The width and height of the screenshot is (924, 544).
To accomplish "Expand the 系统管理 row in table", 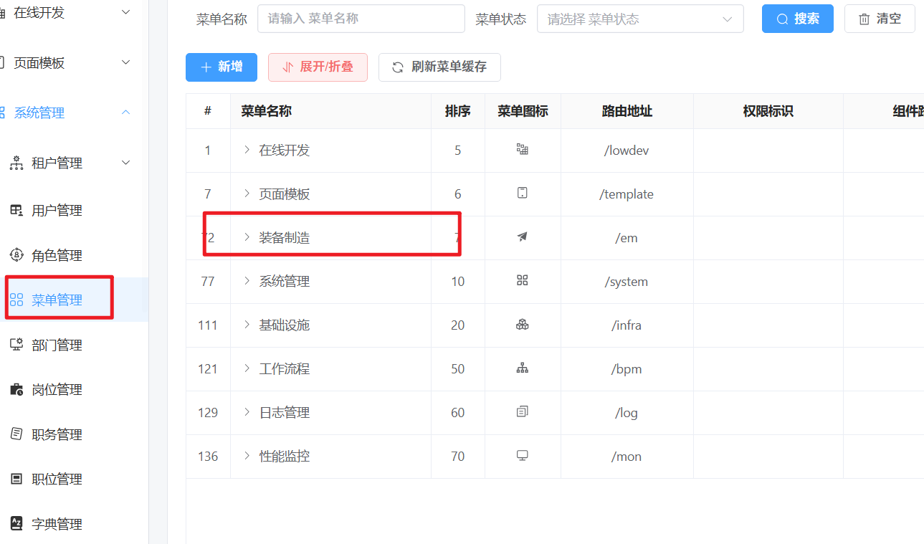I will pos(247,281).
